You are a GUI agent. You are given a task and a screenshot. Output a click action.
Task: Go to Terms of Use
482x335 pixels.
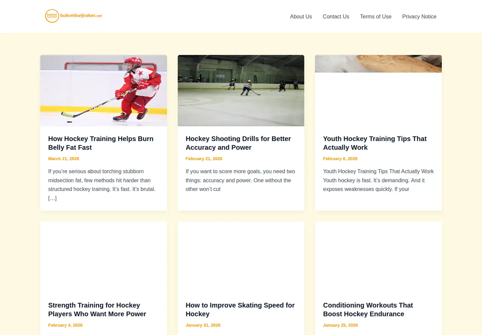(376, 16)
